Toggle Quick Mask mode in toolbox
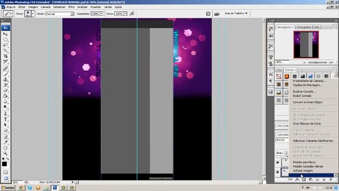 click(5, 172)
